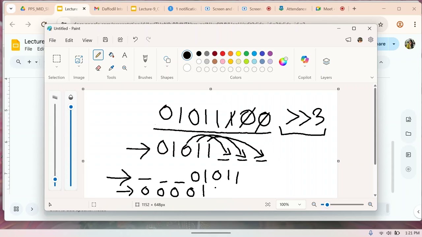The image size is (422, 237).
Task: Open the Slides File menu
Action: 28,49
